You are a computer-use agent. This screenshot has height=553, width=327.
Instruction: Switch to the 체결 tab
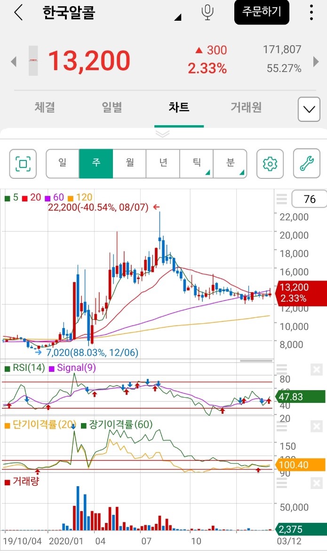[45, 107]
